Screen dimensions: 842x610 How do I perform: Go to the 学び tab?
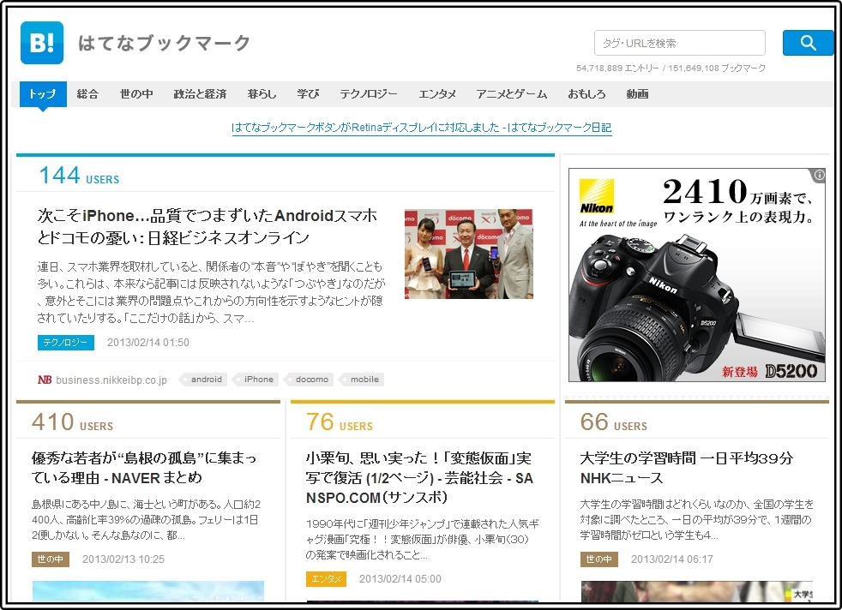(x=308, y=94)
